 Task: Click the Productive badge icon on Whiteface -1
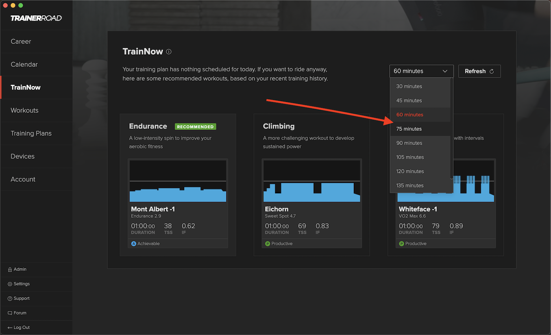(x=401, y=244)
